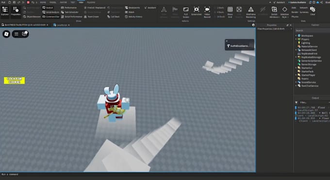
Task: Click the yellow CLICK FOR COOKIE button
Action: [14, 80]
